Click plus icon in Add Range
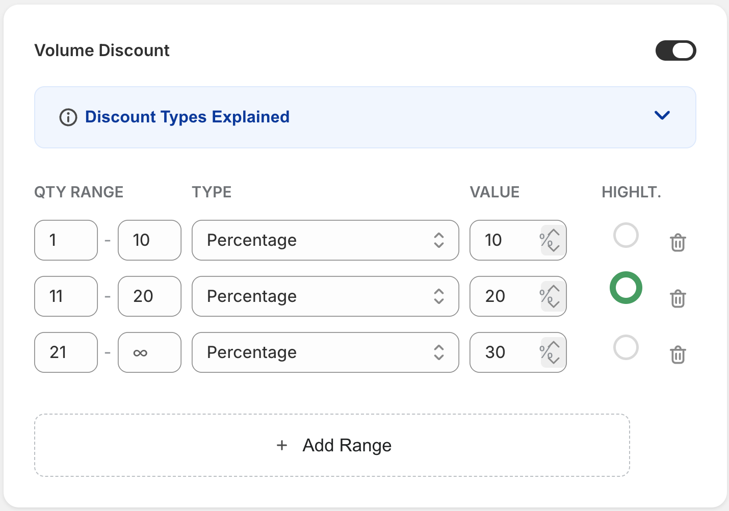The width and height of the screenshot is (729, 511). coord(282,446)
